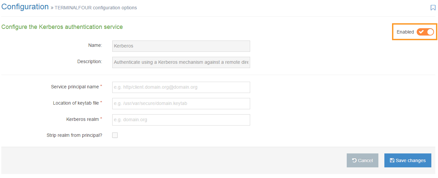Toggle the Enabled switch off
Viewport: 438px width, 178px height.
(425, 32)
